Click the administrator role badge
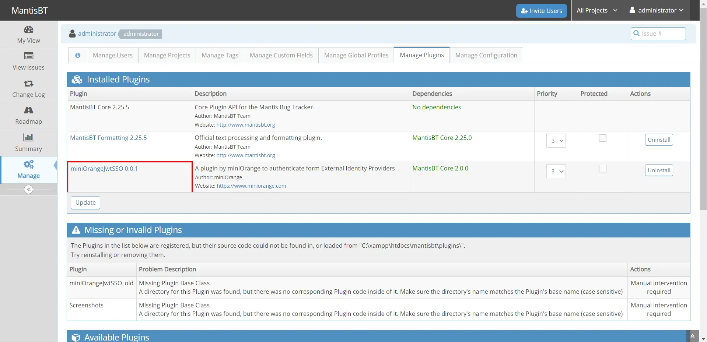 click(x=141, y=34)
